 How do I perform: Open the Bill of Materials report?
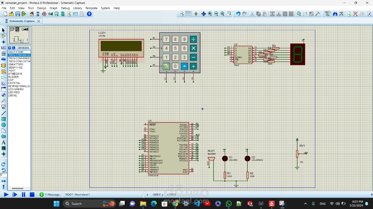coord(69,14)
